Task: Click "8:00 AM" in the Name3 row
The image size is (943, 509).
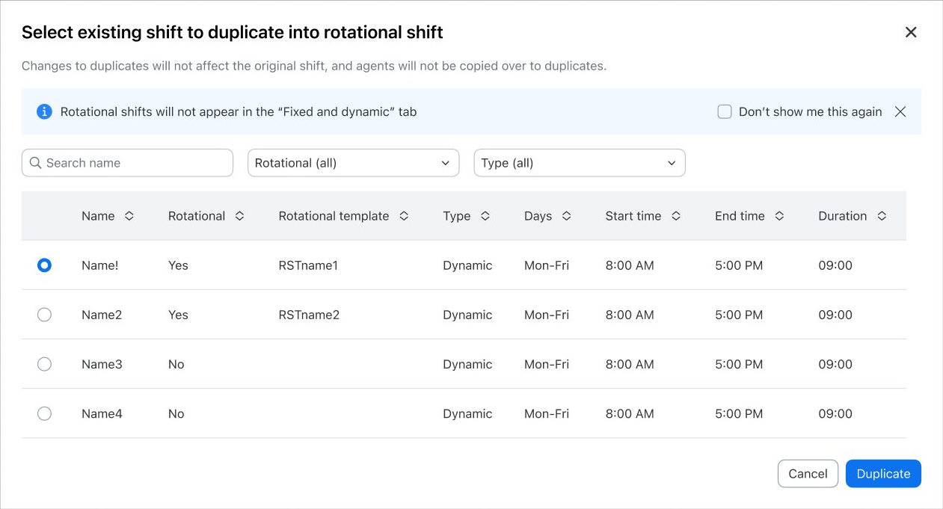Action: pyautogui.click(x=630, y=364)
